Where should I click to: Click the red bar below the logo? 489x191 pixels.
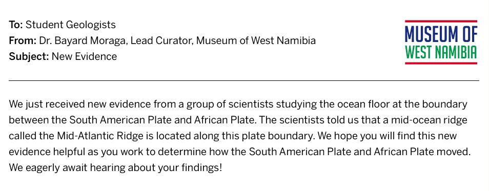(441, 63)
